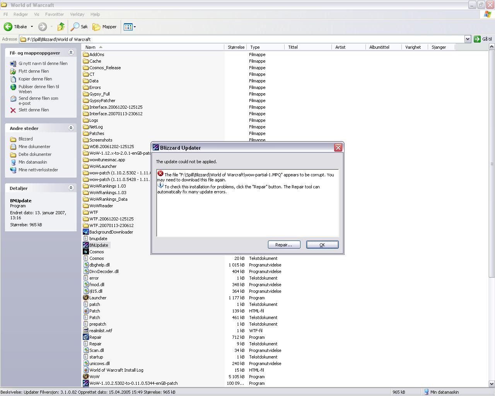Select the WoW program icon
This screenshot has width=495, height=396.
pyautogui.click(x=86, y=377)
